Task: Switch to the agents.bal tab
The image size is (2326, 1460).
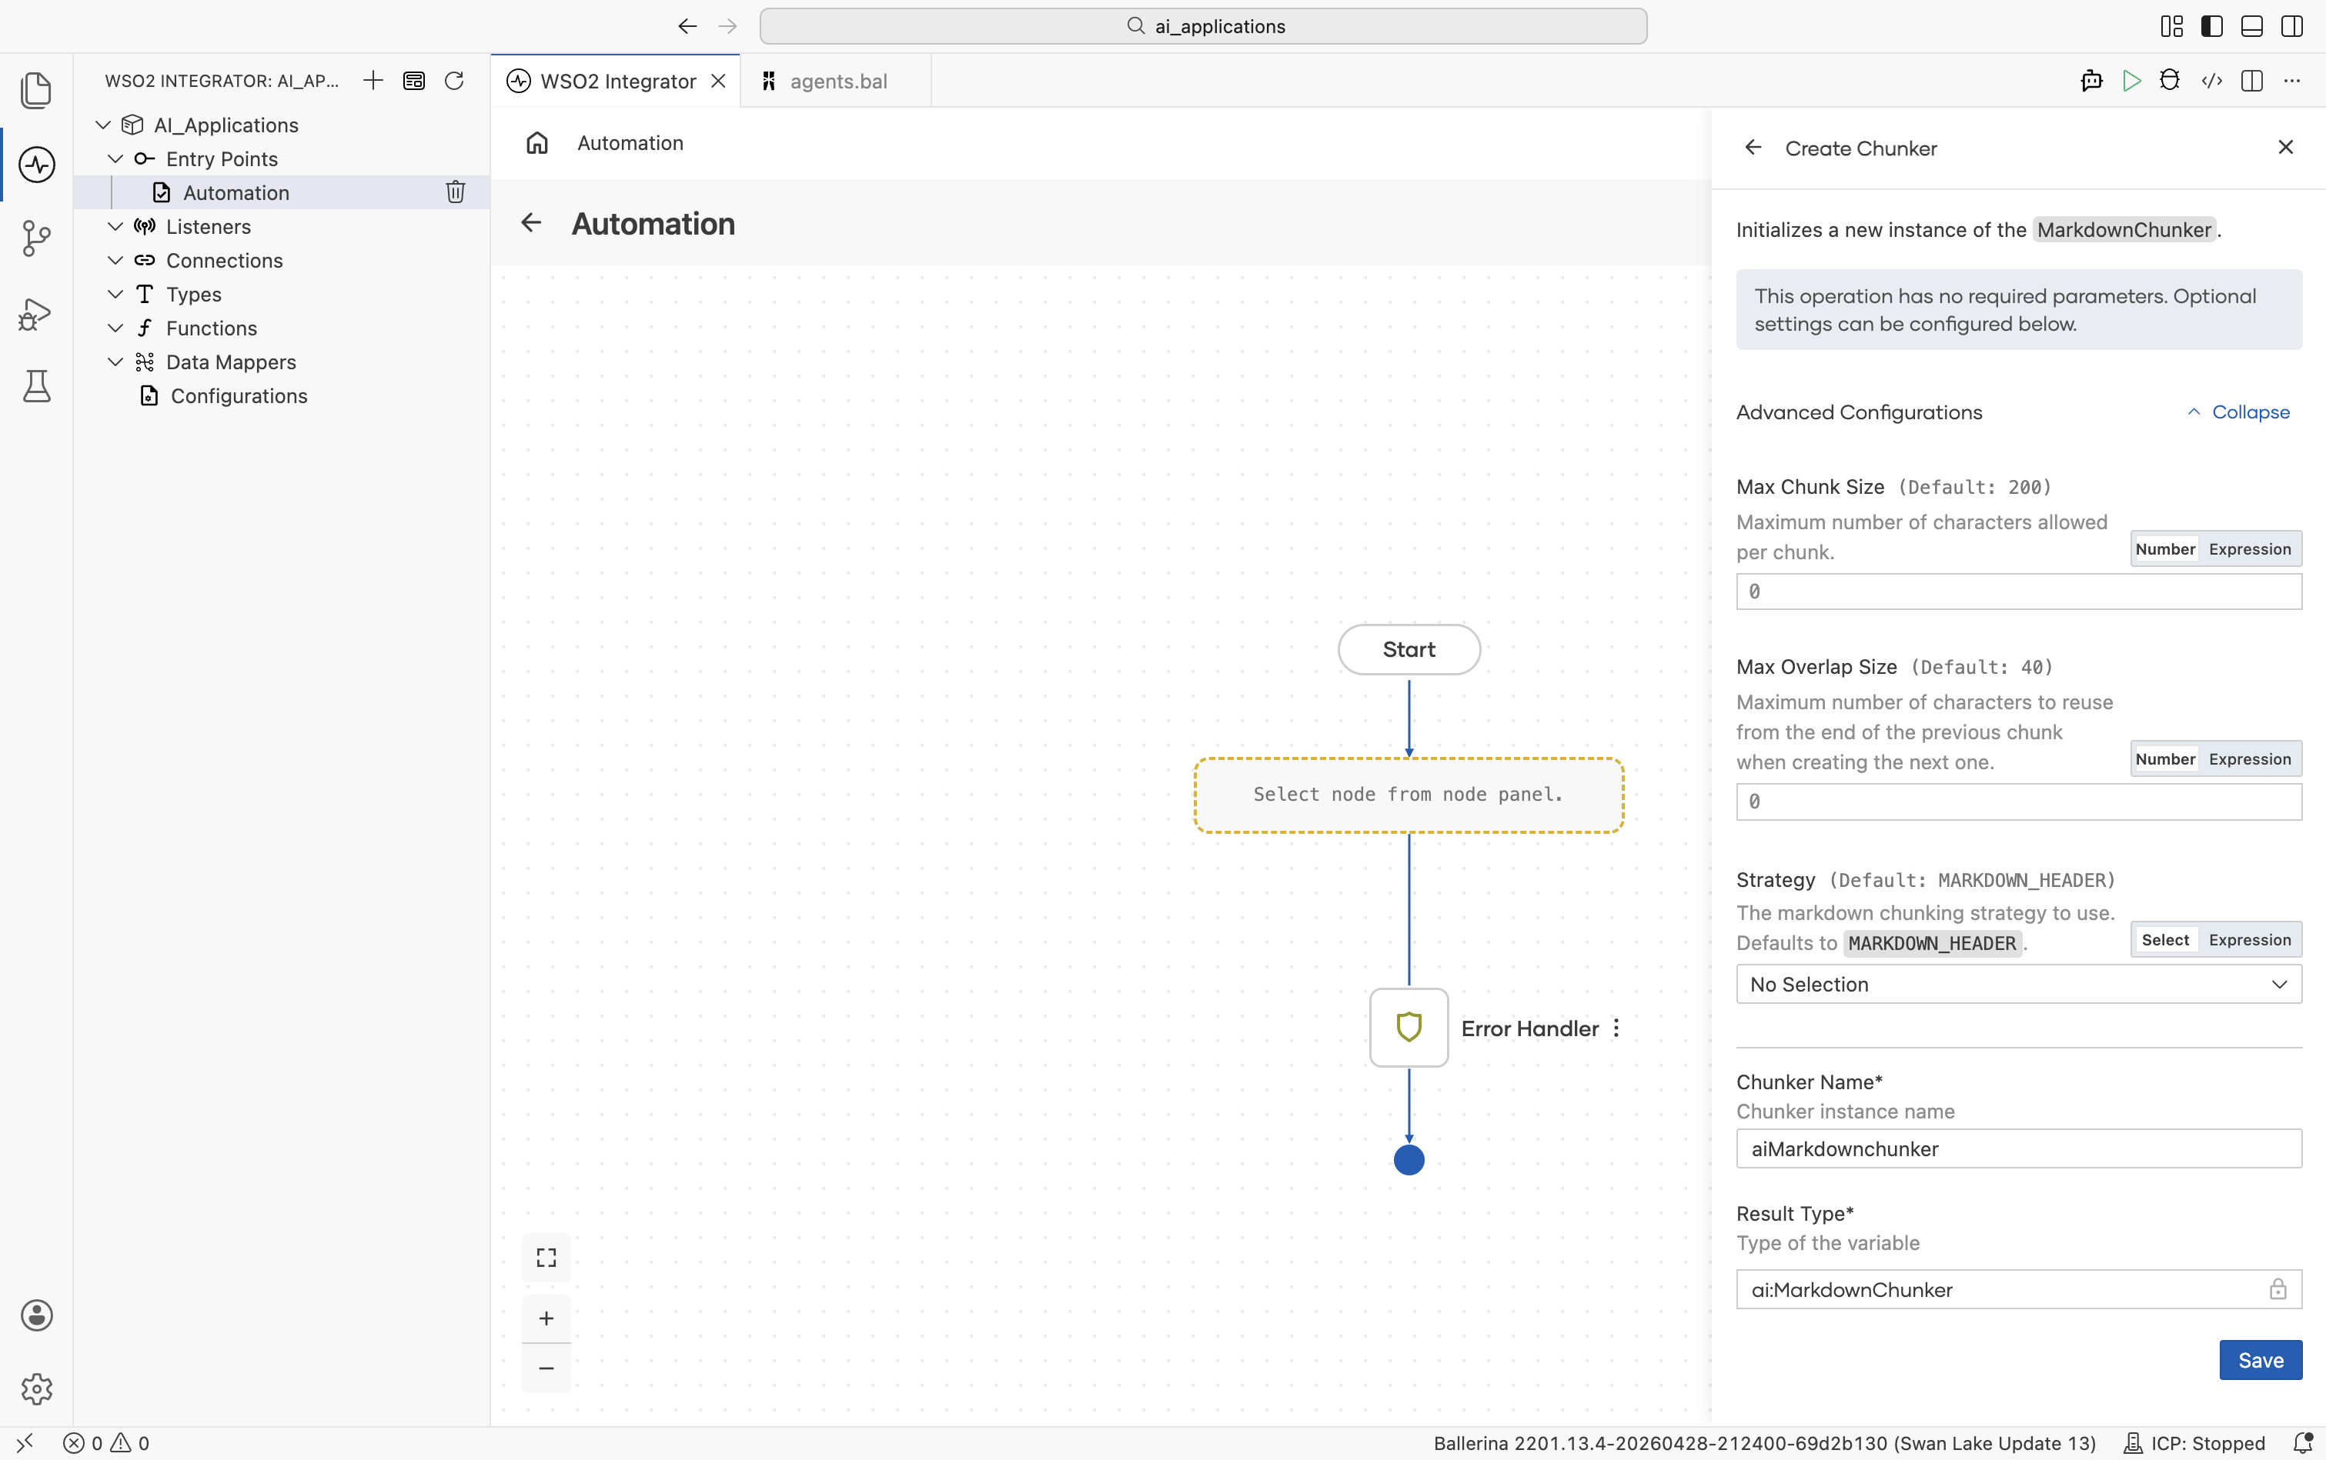Action: [x=837, y=81]
